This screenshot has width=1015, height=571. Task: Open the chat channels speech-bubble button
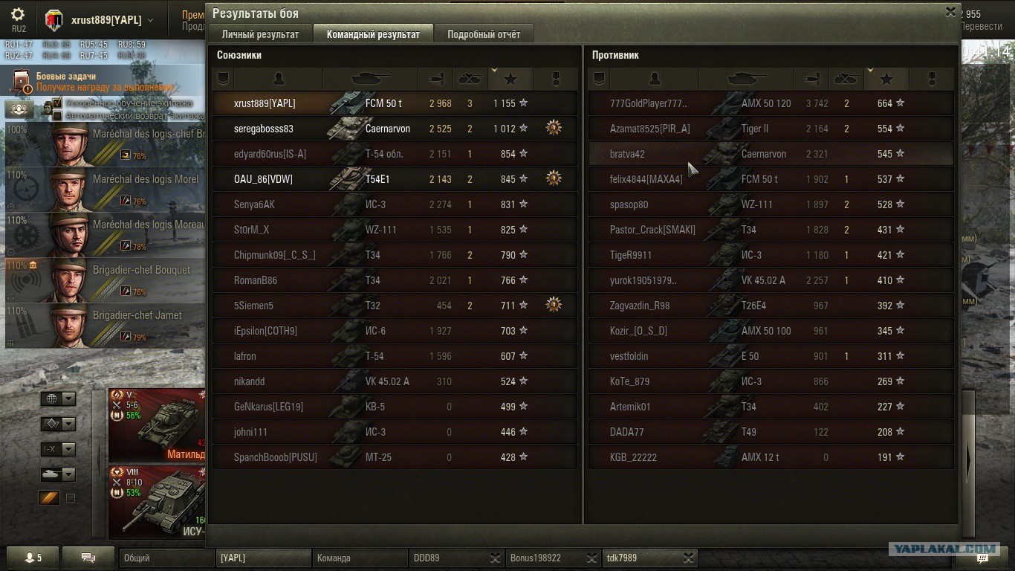click(88, 558)
